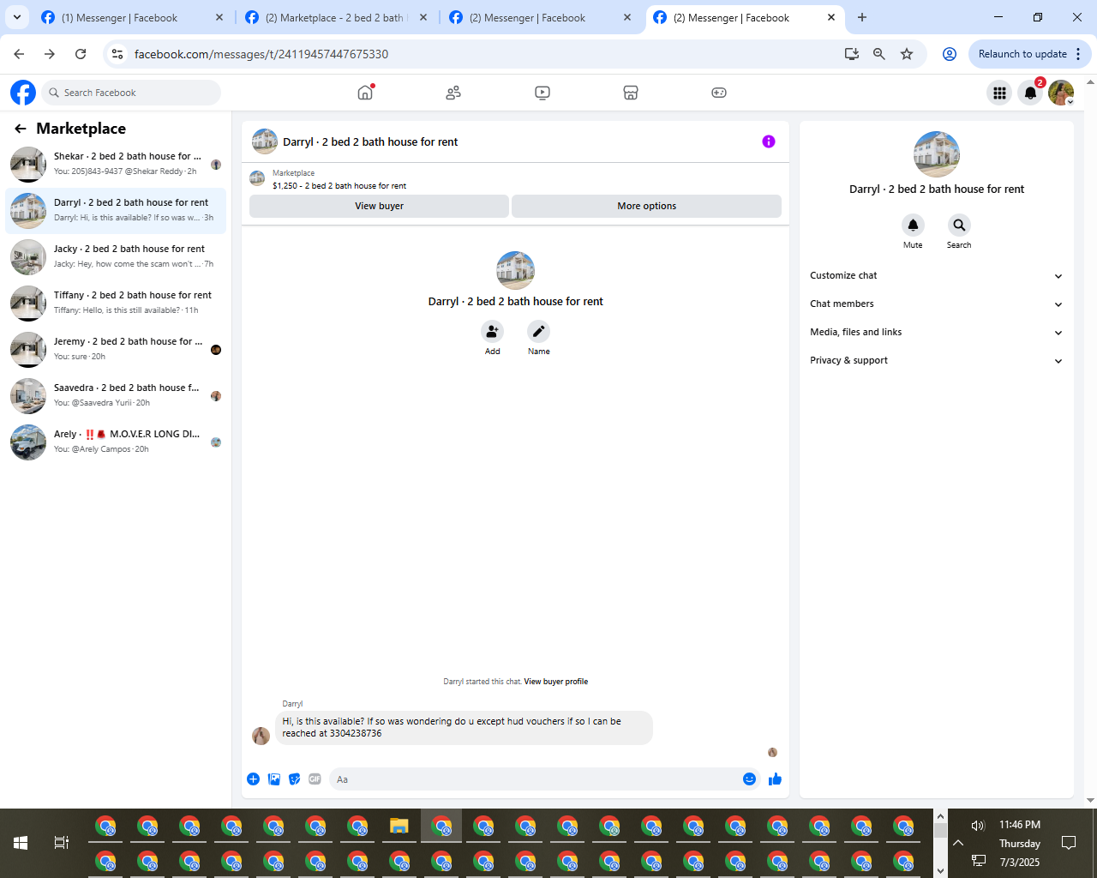Go back using the Marketplace back arrow
This screenshot has height=878, width=1097.
[21, 129]
